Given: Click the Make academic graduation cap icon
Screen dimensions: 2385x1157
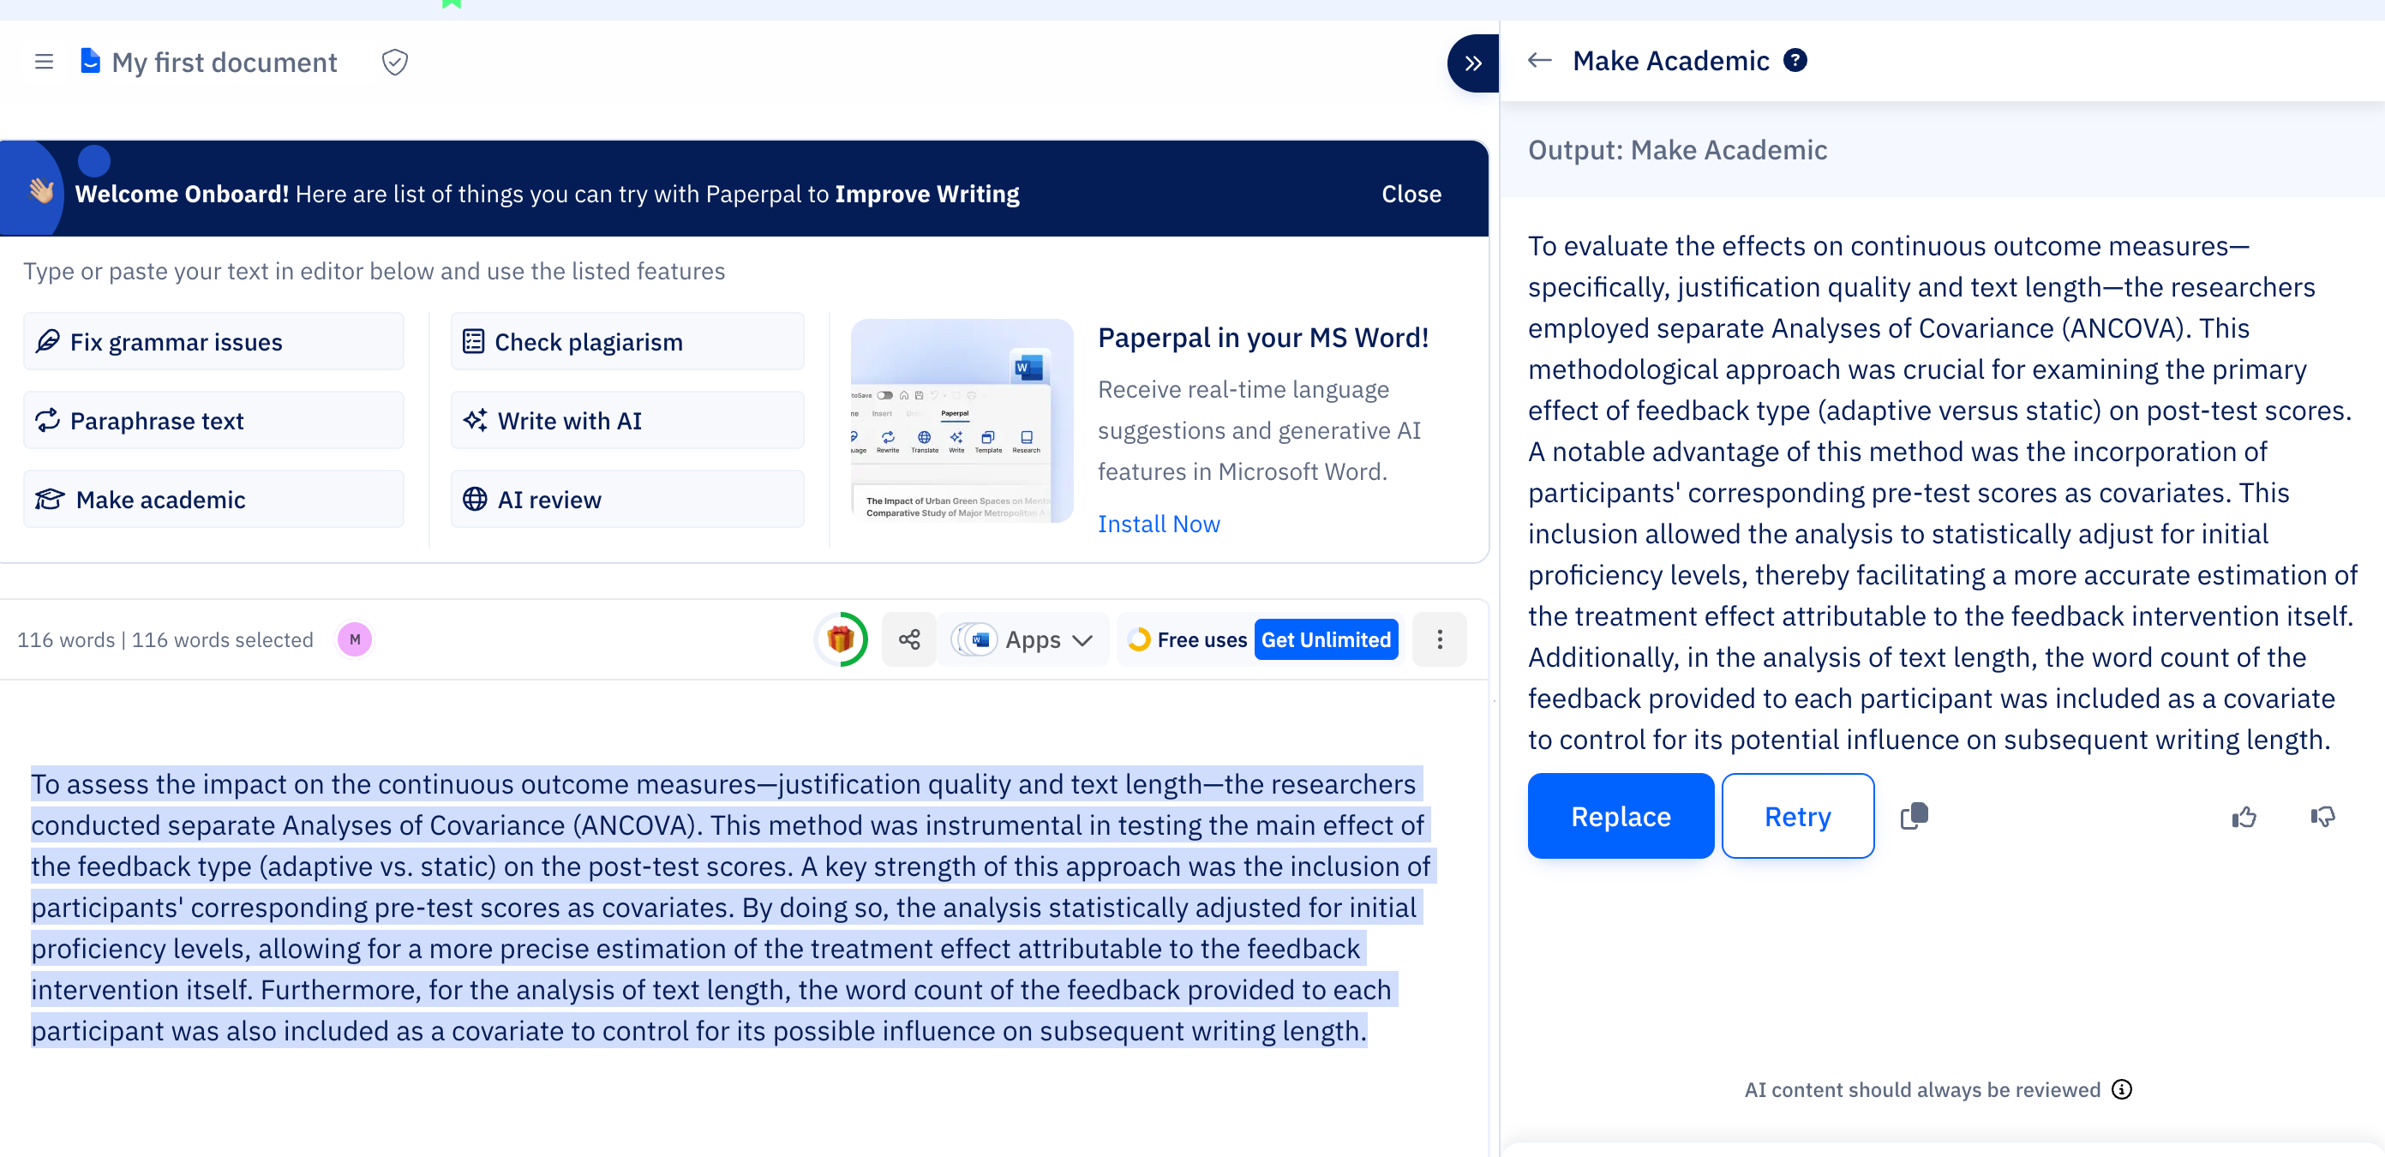Looking at the screenshot, I should click(x=49, y=499).
